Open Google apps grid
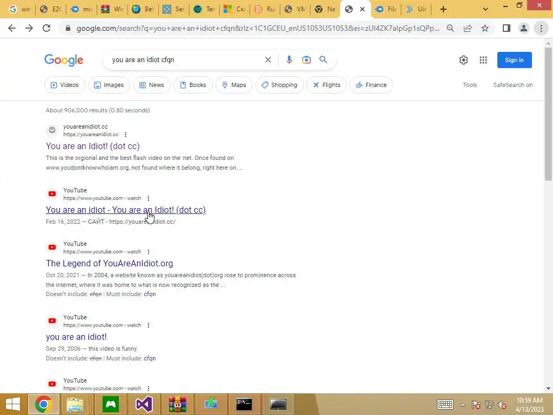This screenshot has width=553, height=415. tap(483, 60)
